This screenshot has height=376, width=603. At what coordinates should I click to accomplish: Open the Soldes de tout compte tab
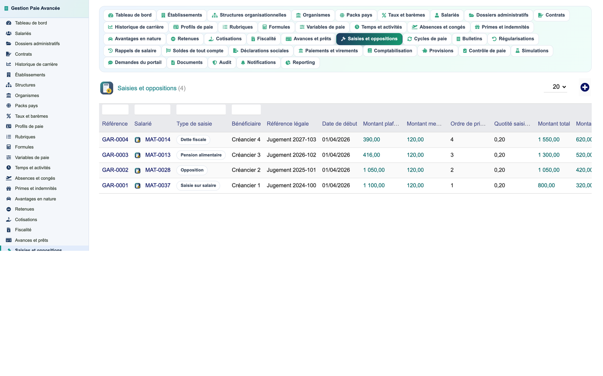(x=194, y=51)
